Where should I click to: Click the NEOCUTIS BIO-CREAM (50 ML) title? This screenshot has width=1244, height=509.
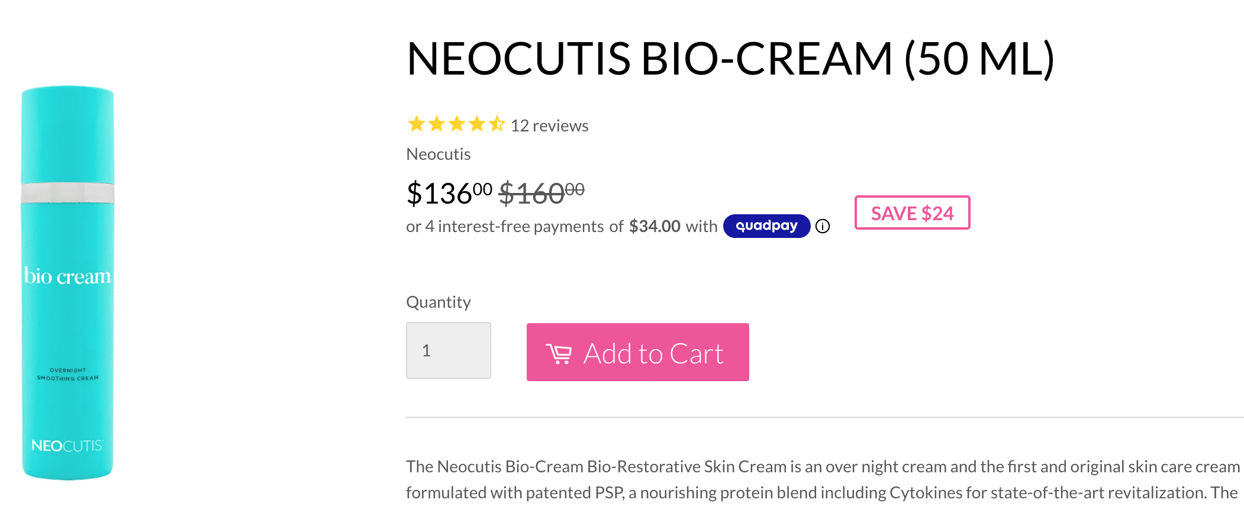tap(728, 58)
